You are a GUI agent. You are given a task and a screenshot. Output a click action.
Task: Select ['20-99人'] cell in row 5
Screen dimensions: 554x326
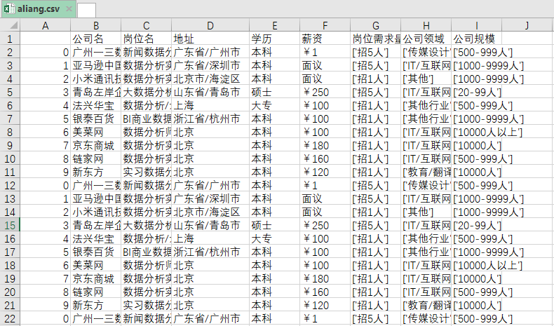pyautogui.click(x=477, y=92)
